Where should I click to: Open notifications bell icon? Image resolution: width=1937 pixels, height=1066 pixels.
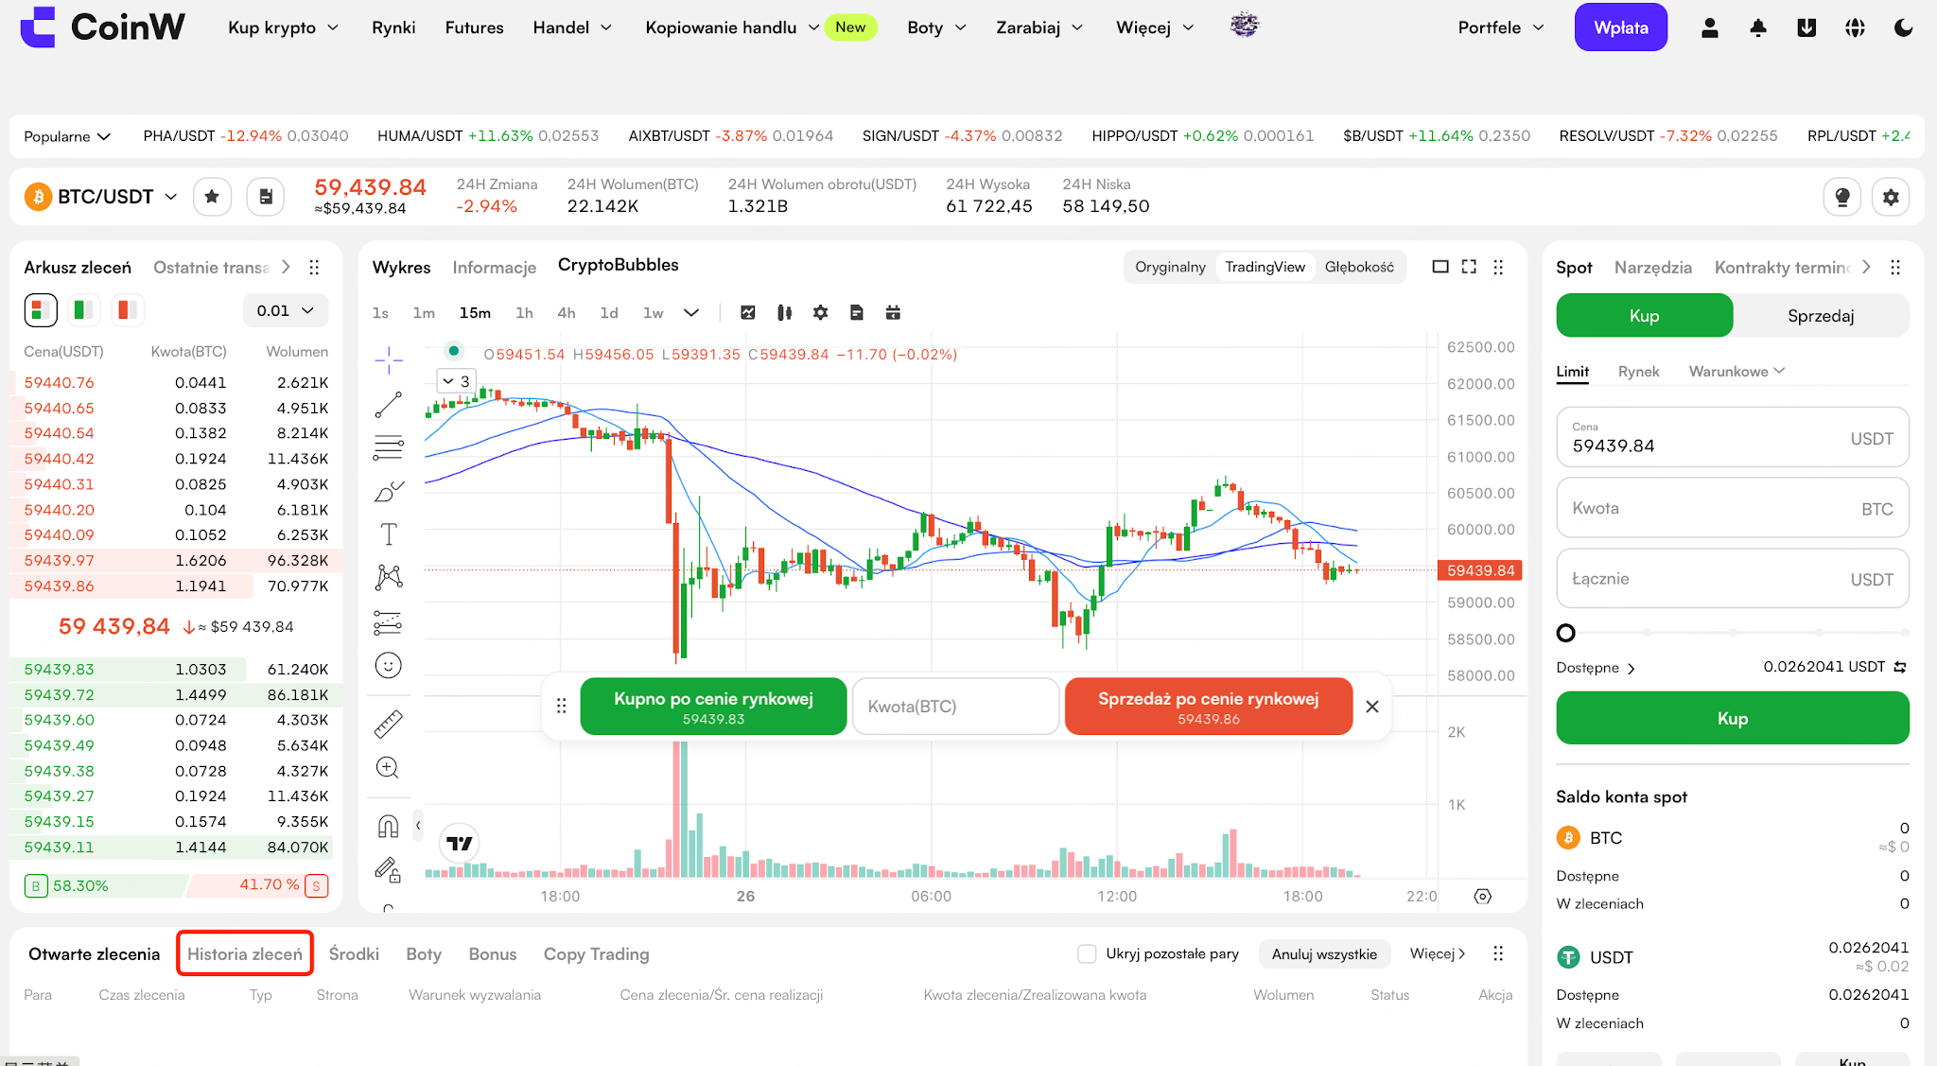click(1758, 27)
